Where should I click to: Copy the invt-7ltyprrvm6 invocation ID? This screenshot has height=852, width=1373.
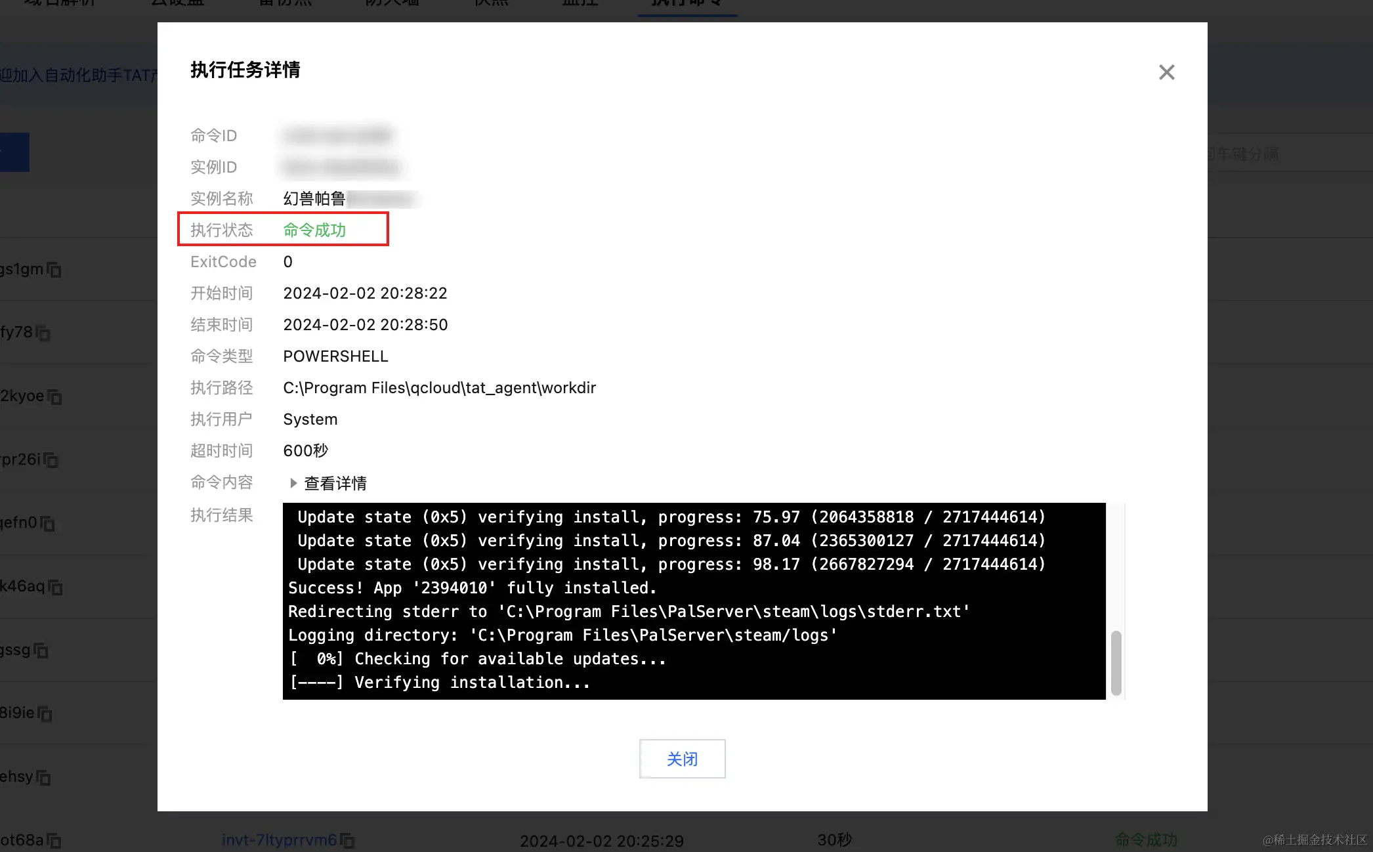coord(348,841)
